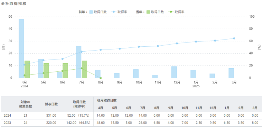
Task: Click the green April bar
Action: tap(27, 69)
